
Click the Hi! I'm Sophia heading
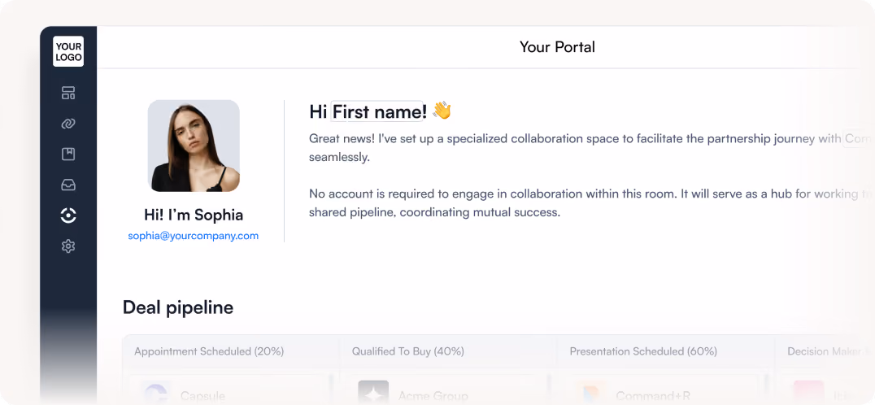[194, 215]
